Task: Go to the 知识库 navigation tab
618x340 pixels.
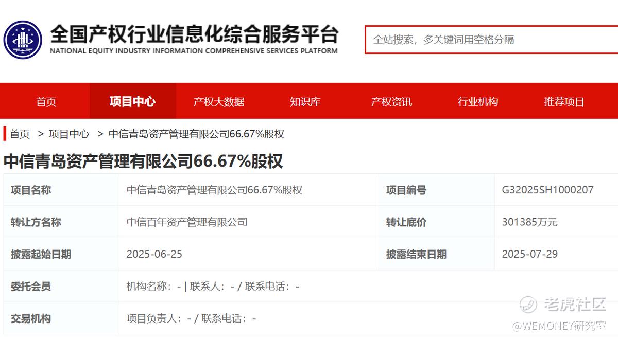Action: click(305, 101)
